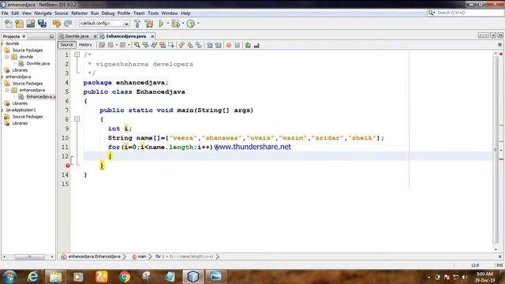Open the Tools menu
This screenshot has height=284, width=505.
pyautogui.click(x=153, y=13)
